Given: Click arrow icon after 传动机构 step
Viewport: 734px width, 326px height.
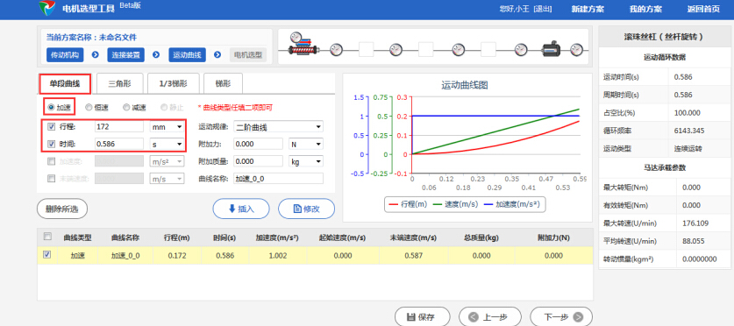Looking at the screenshot, I should click(x=95, y=55).
